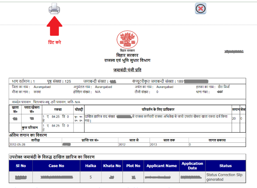
Task: Select the 'परिवर्तन के लिए प्राधिकार' header
Action: click(158, 110)
